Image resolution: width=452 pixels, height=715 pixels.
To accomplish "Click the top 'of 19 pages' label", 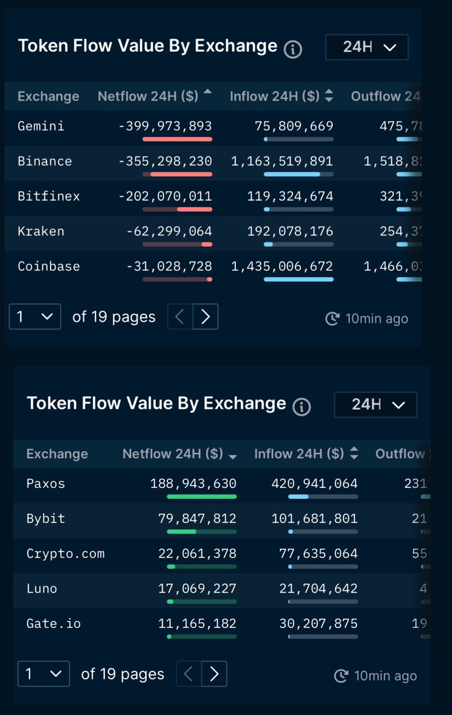I will click(114, 317).
